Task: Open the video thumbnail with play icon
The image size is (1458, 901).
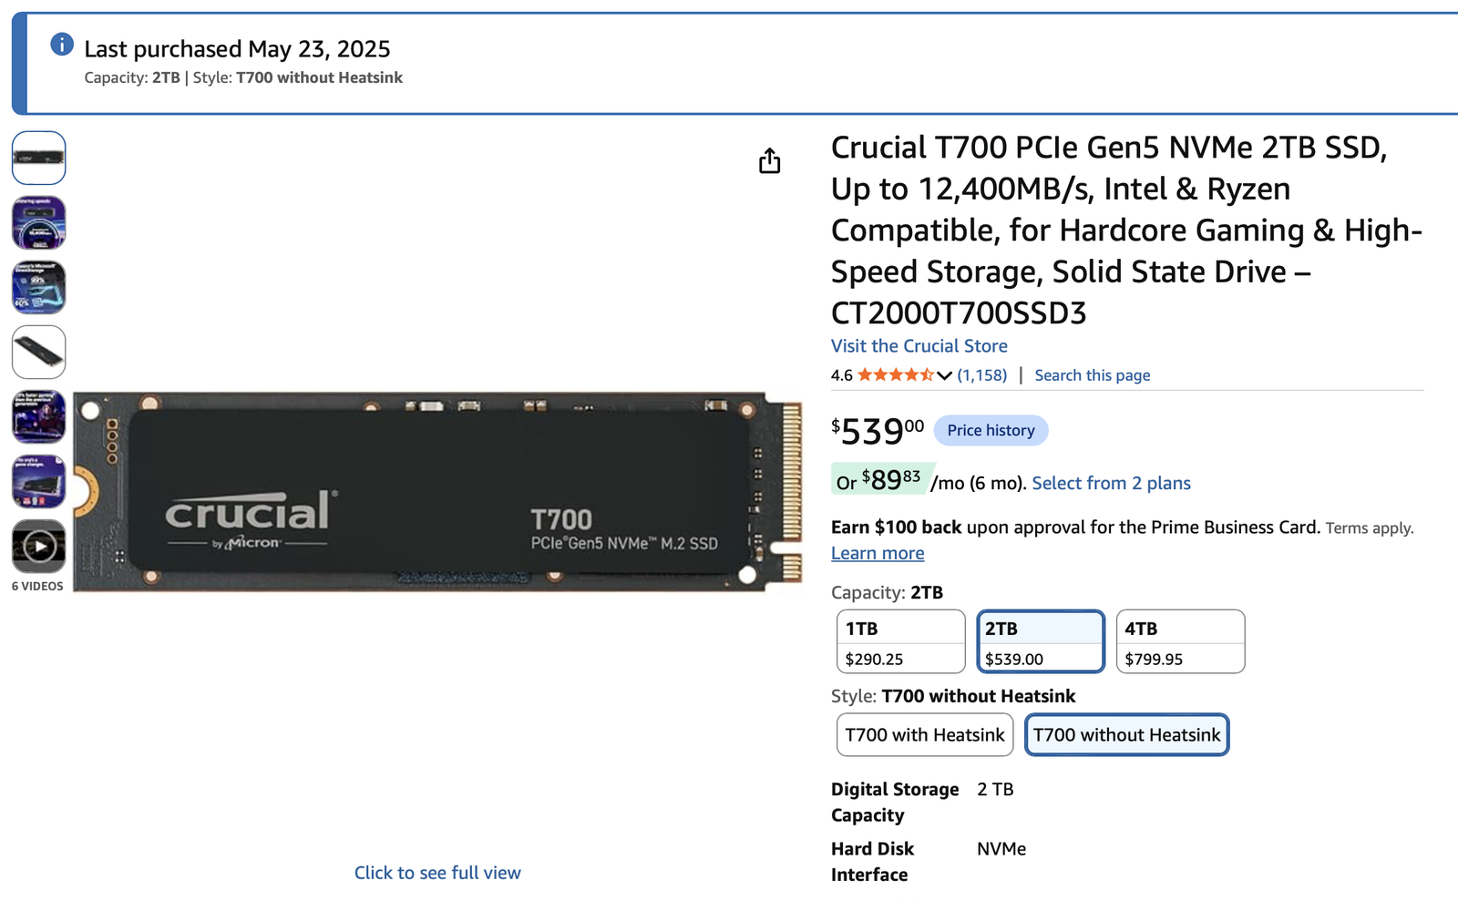Action: [38, 546]
